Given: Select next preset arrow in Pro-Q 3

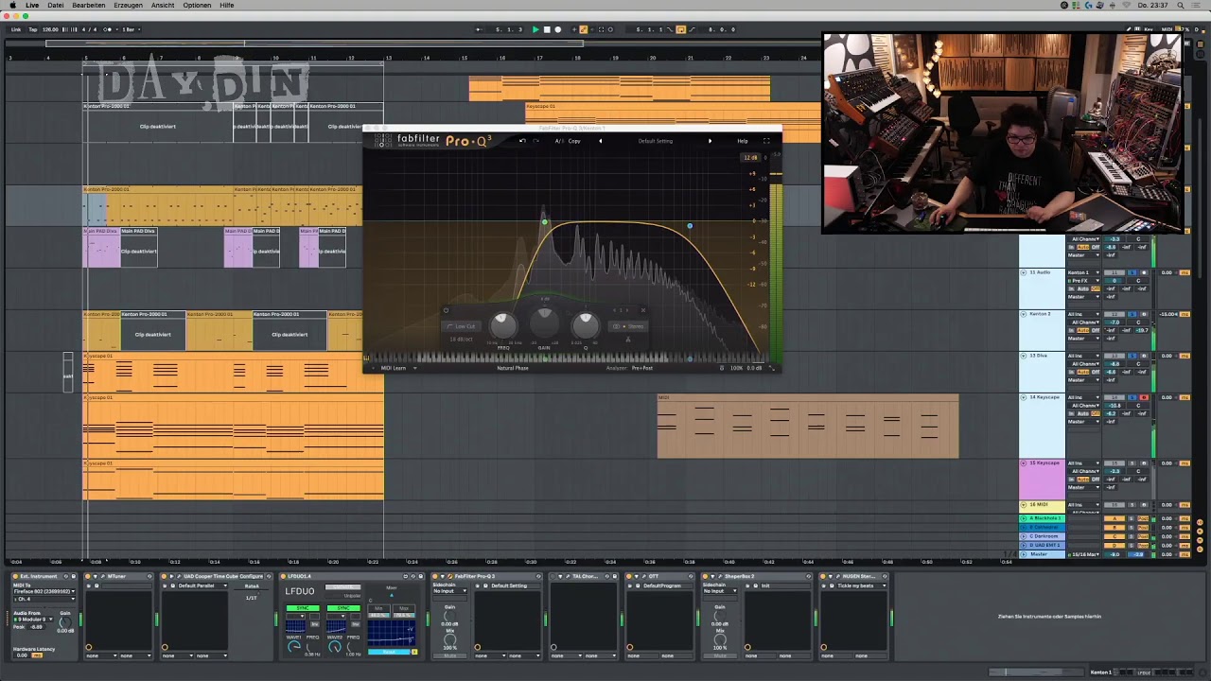Looking at the screenshot, I should tap(711, 141).
